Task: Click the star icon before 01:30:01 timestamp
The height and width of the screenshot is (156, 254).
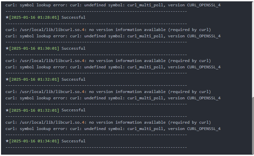Action: pyautogui.click(x=7, y=48)
